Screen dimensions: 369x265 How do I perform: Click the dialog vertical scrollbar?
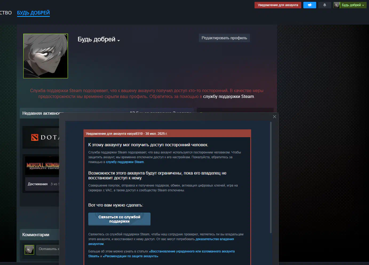point(271,177)
